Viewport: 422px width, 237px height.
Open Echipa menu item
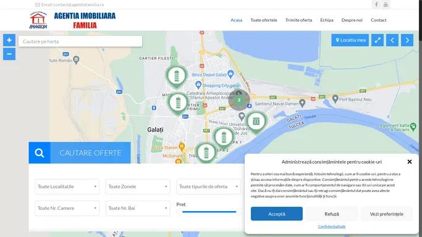pyautogui.click(x=327, y=20)
